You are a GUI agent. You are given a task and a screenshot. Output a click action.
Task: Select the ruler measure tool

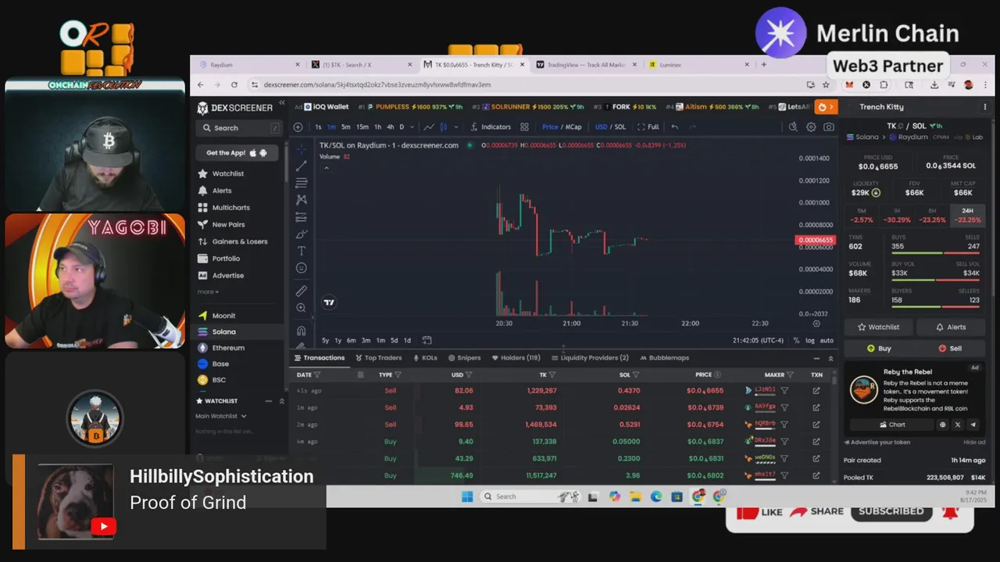(301, 290)
